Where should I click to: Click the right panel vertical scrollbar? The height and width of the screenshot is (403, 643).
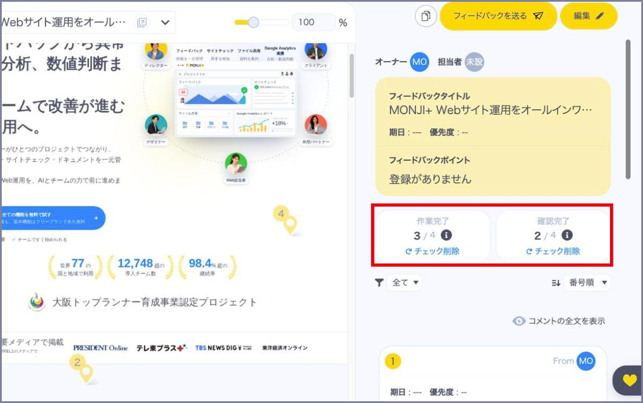pyautogui.click(x=628, y=109)
